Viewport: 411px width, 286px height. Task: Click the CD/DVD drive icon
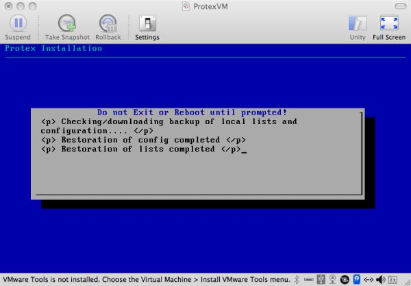coord(345,280)
